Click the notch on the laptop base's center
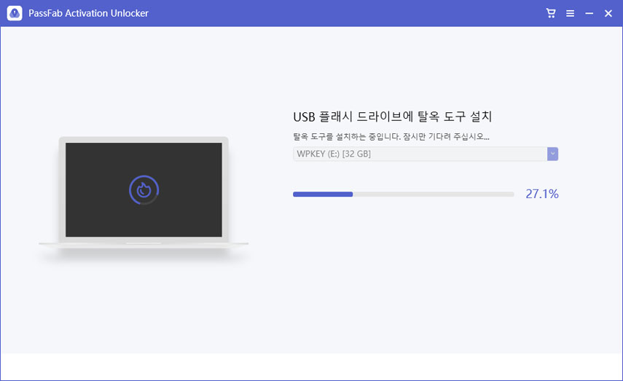The height and width of the screenshot is (381, 623). click(x=144, y=243)
